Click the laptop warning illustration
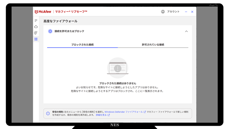This screenshot has height=129, width=229. (x=118, y=68)
